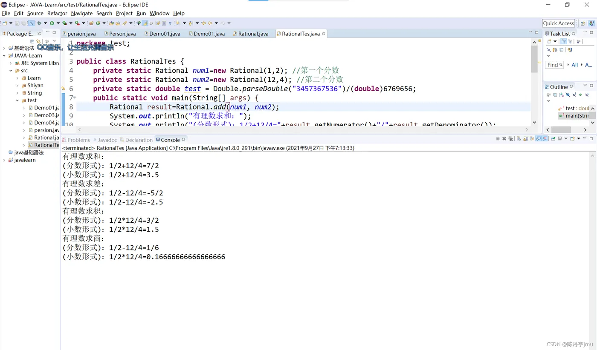Click the editor vertical scrollbar thumb

click(534, 59)
